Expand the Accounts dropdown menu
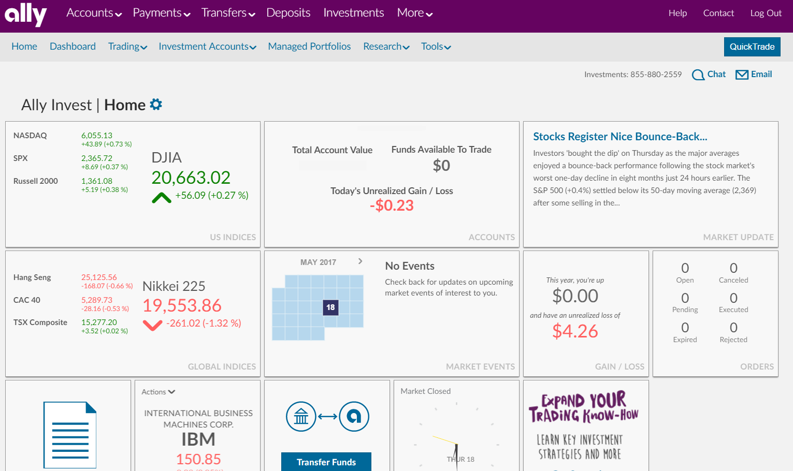This screenshot has height=471, width=793. pyautogui.click(x=94, y=13)
